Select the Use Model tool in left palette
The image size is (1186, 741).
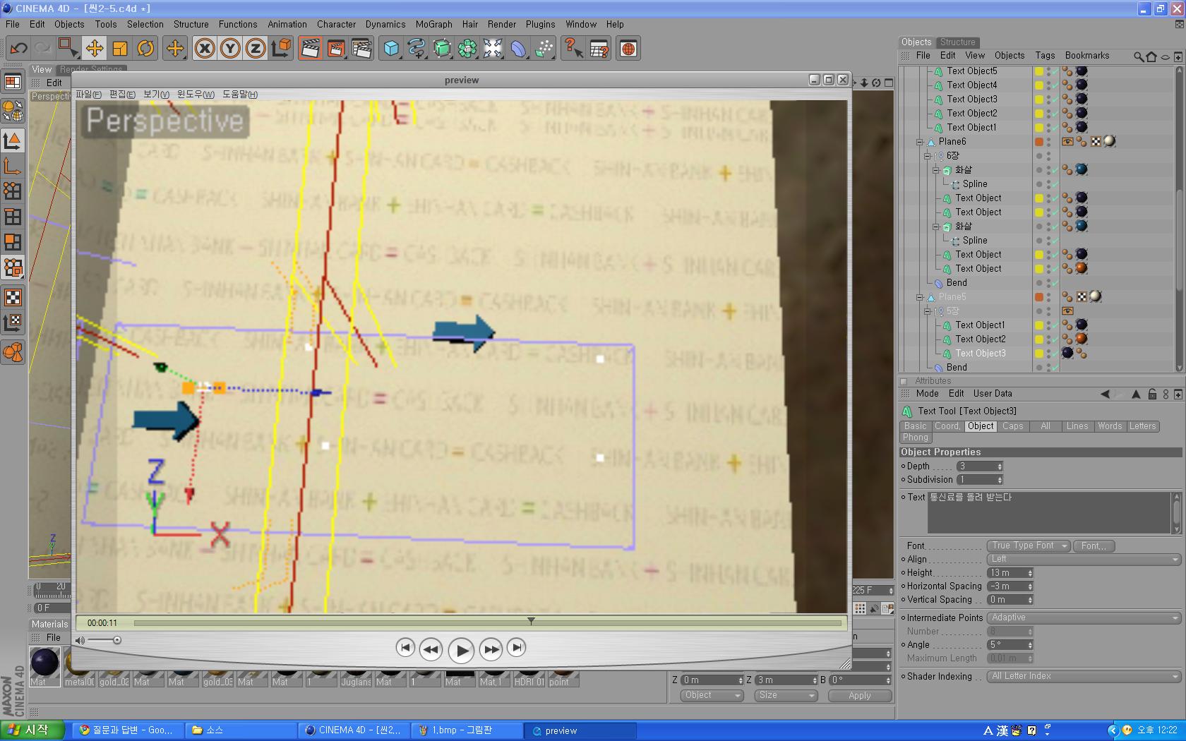coord(13,140)
